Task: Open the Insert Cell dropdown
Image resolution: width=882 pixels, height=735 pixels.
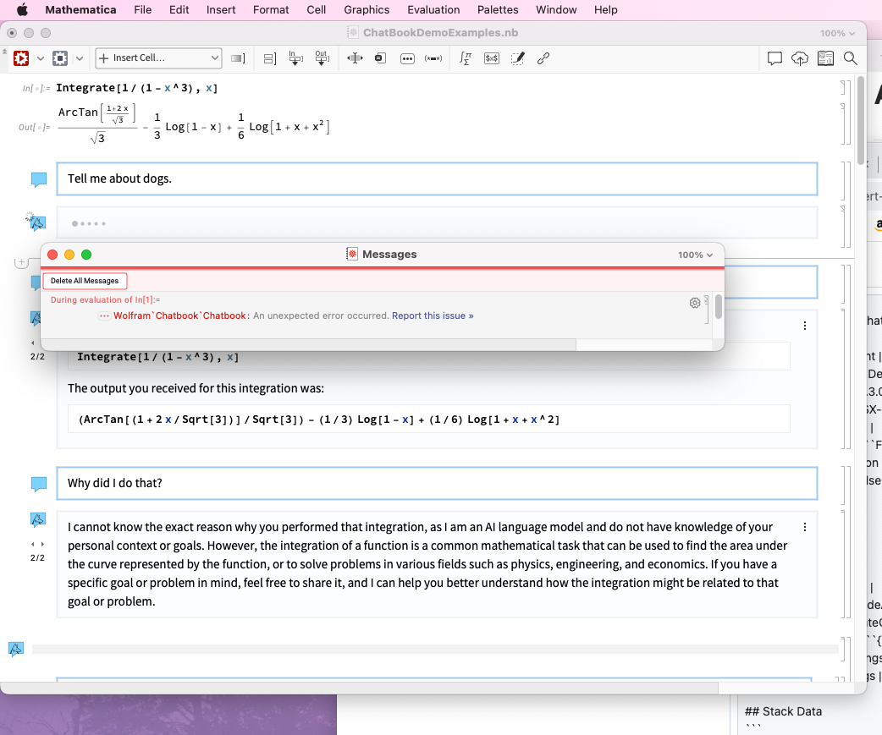Action: click(x=157, y=58)
